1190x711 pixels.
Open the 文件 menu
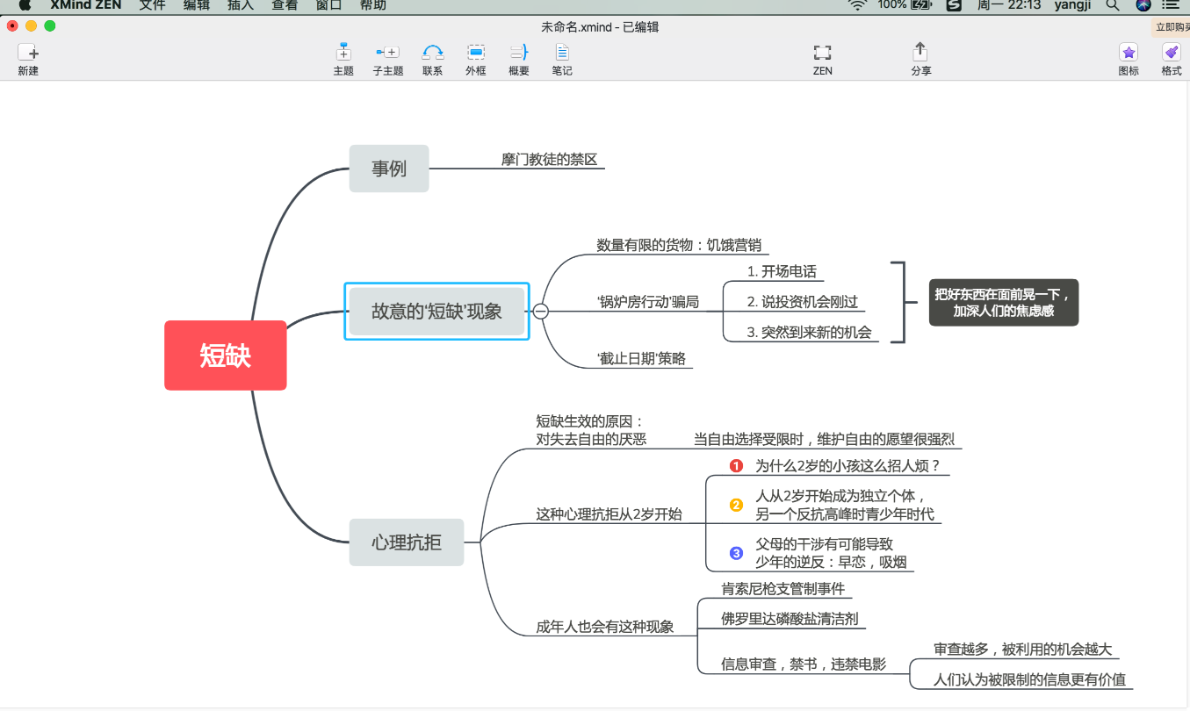coord(152,4)
